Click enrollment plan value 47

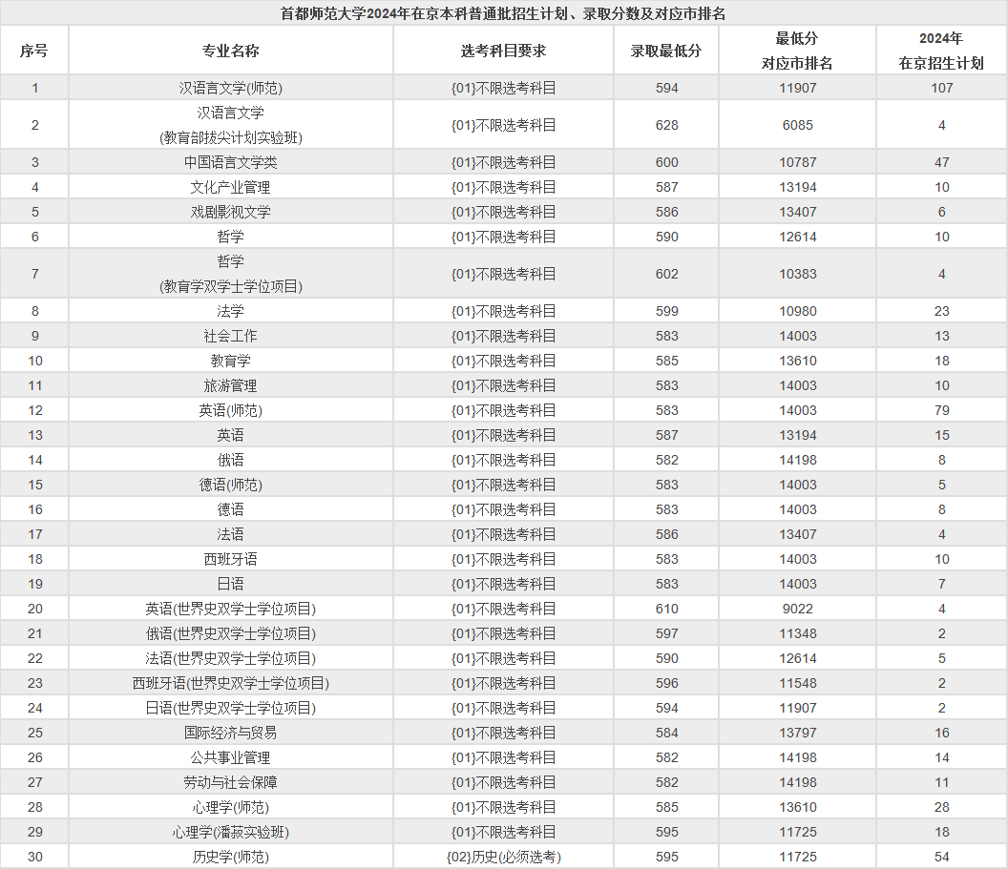coord(942,162)
